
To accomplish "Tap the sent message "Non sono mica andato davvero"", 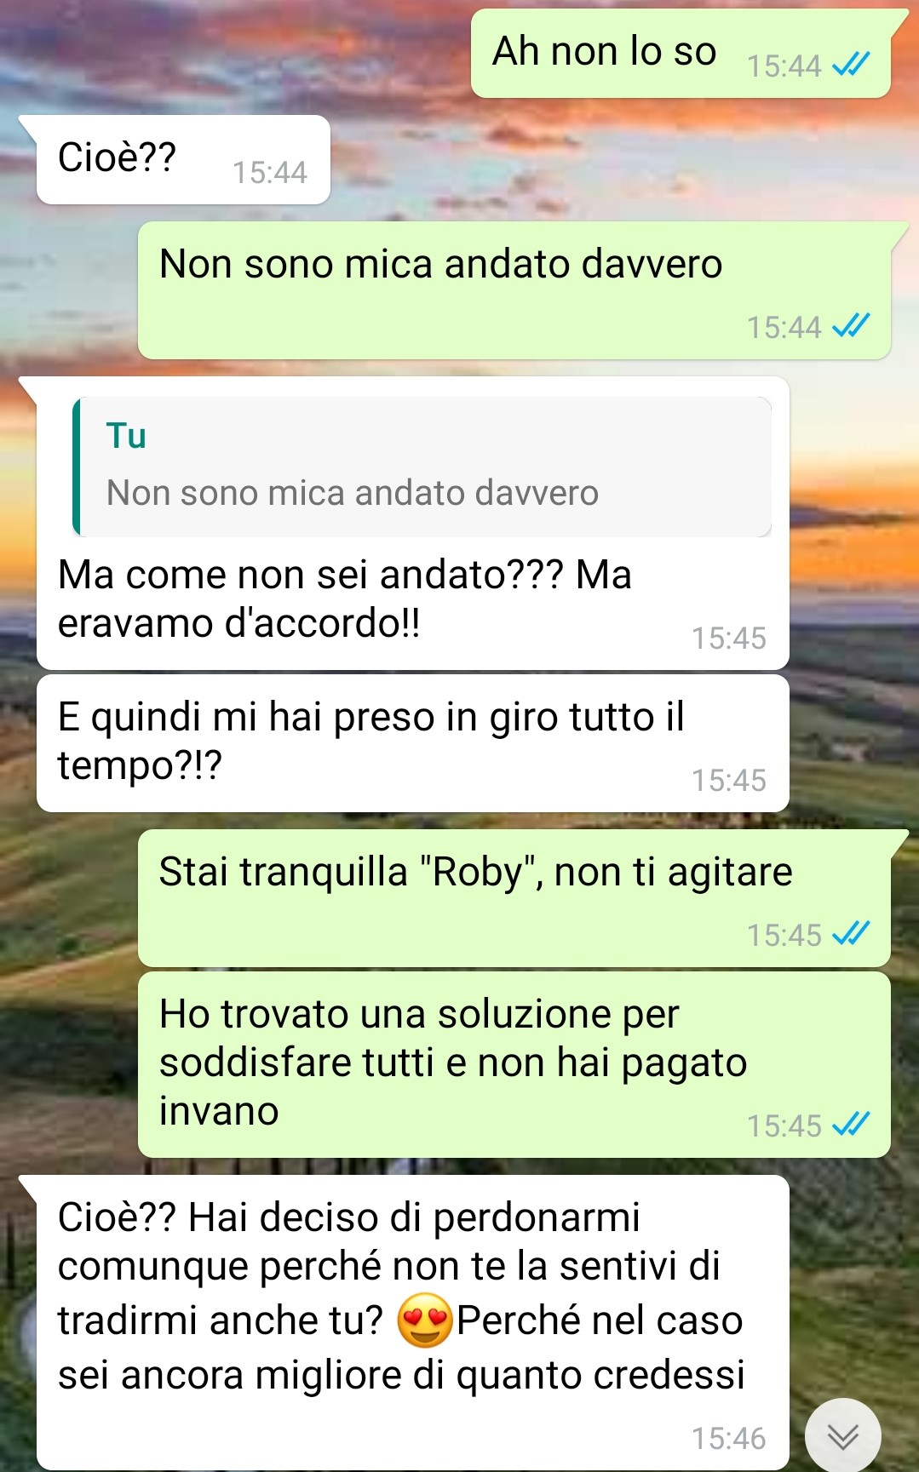I will pyautogui.click(x=514, y=290).
